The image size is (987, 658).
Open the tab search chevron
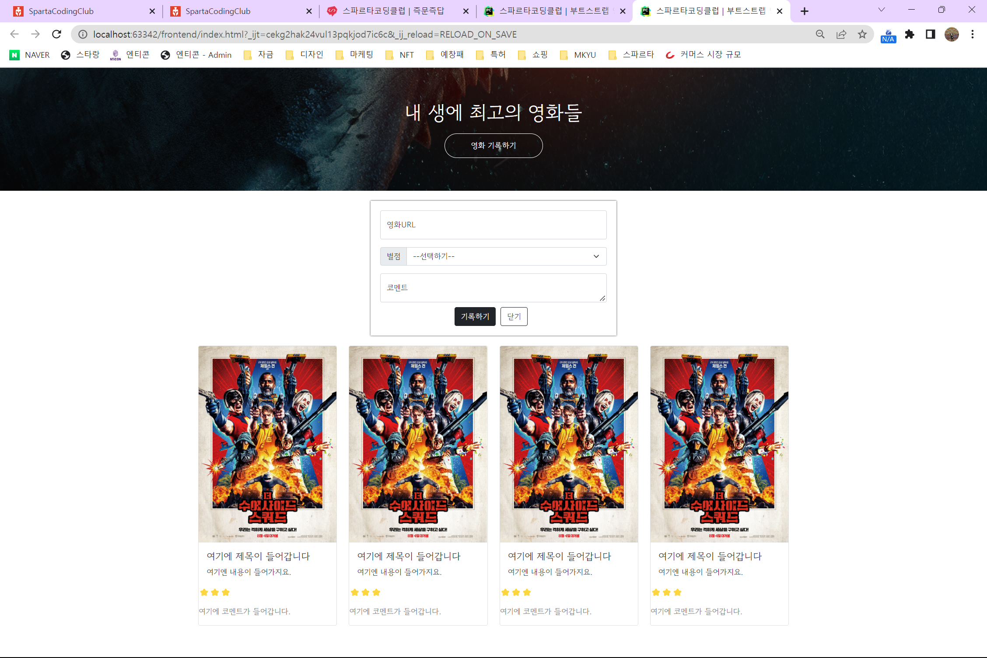tap(882, 10)
